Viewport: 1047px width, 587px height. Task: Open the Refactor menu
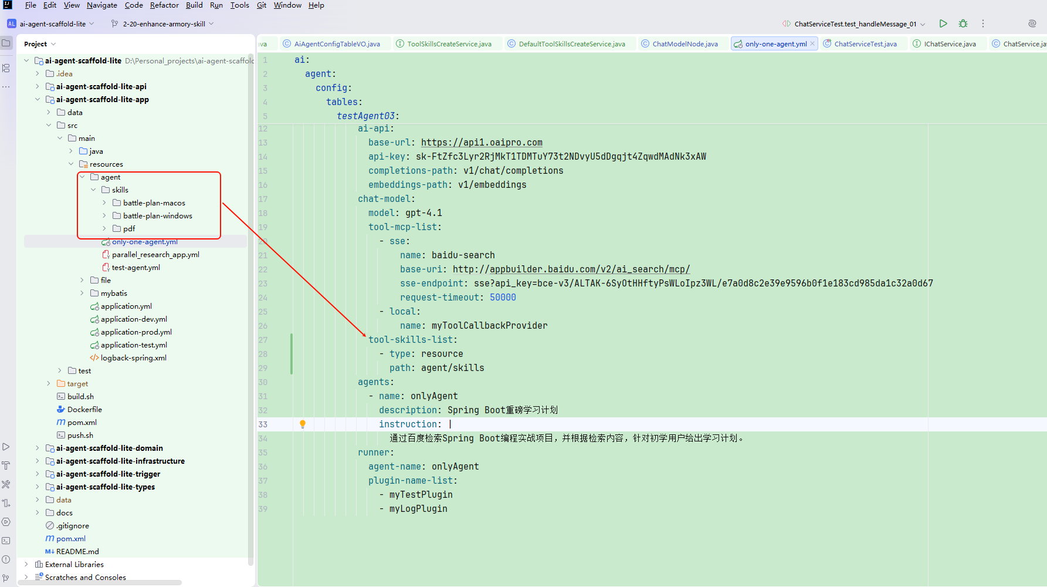pos(164,5)
